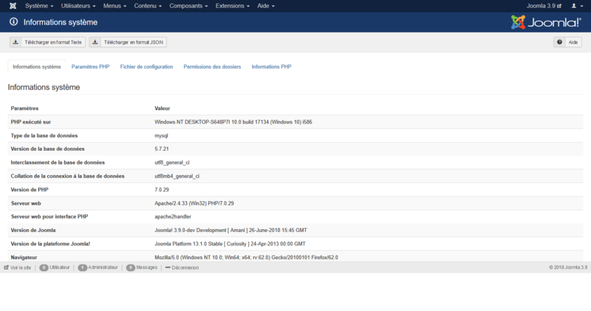Click the 7.0.29 PHP version value
Image resolution: width=591 pixels, height=311 pixels.
[x=162, y=190]
